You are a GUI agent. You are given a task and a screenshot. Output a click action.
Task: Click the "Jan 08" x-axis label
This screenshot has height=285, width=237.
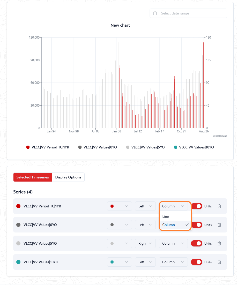117,131
